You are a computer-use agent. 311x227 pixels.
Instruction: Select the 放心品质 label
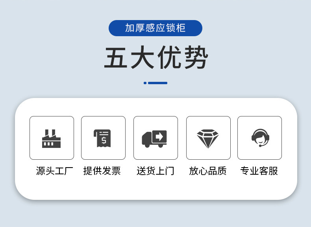tap(208, 171)
